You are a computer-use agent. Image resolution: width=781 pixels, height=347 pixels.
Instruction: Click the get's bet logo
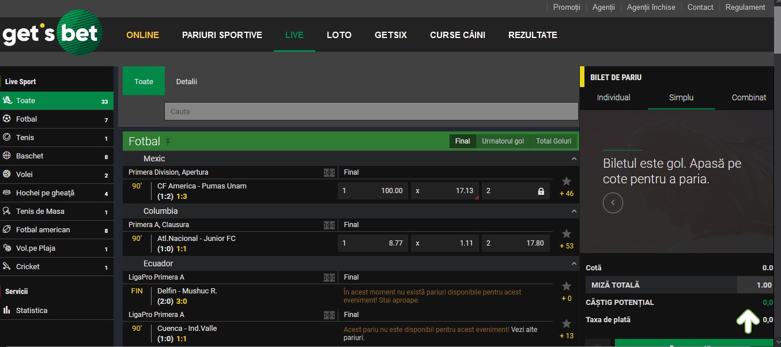tap(52, 34)
